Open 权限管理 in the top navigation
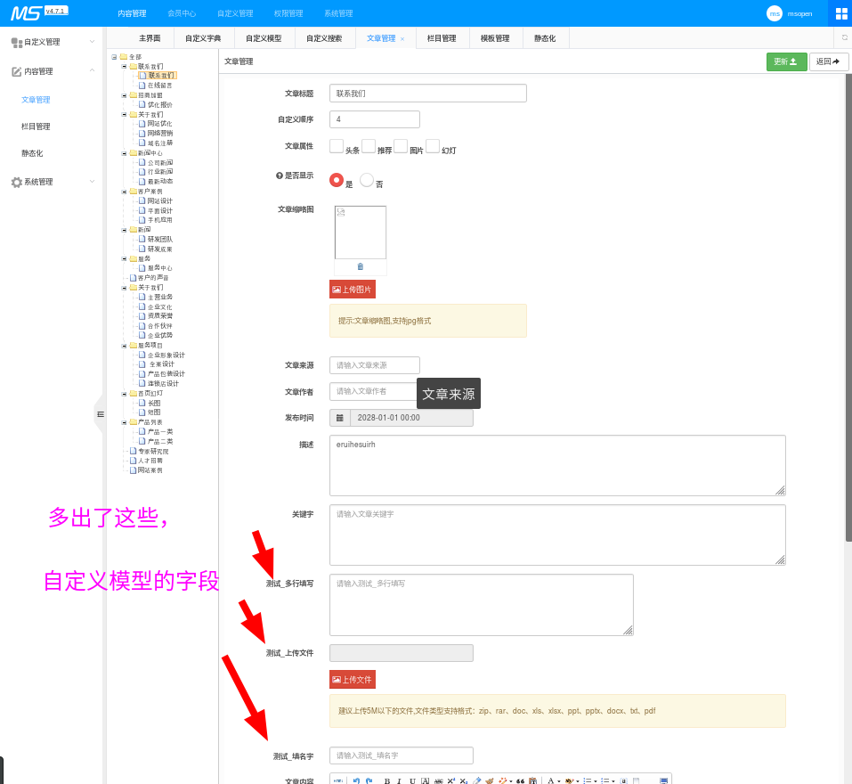Image resolution: width=852 pixels, height=784 pixels. (288, 13)
